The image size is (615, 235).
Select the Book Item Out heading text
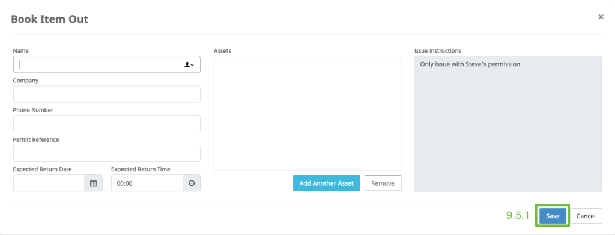tap(49, 19)
